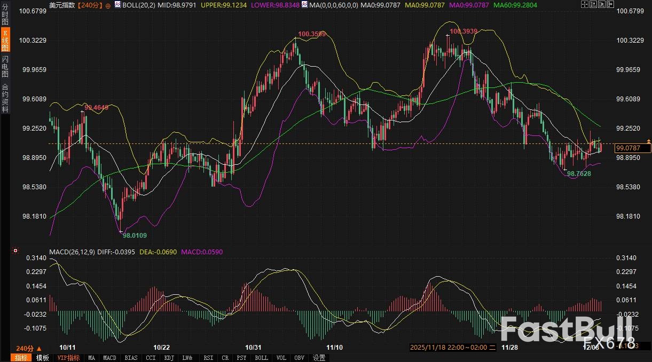The width and height of the screenshot is (652, 362).
Task: Open 合约资料 contract info
Action: (x=5, y=98)
